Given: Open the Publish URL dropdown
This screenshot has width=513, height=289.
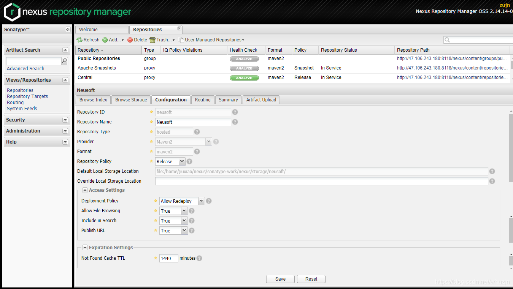Looking at the screenshot, I should [x=184, y=231].
